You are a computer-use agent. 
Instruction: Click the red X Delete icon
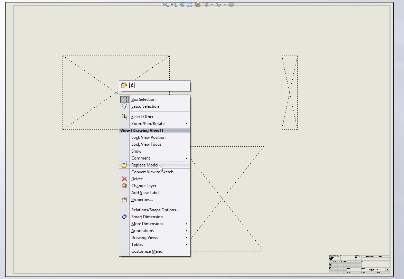(x=124, y=179)
